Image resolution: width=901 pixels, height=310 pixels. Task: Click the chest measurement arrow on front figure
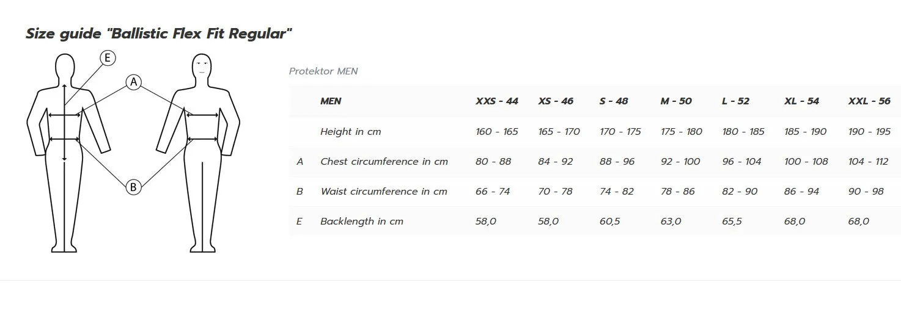(202, 114)
